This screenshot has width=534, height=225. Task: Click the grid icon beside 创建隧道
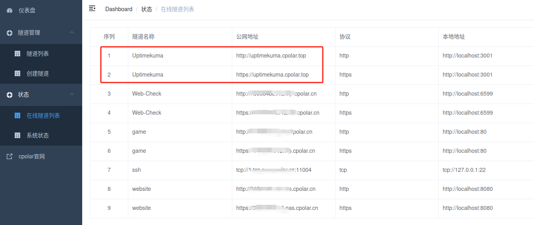coord(17,73)
